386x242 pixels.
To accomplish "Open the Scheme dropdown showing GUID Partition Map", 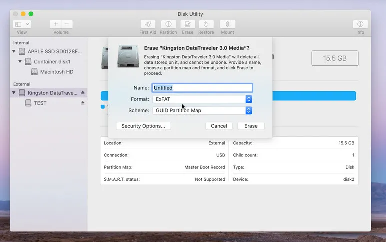I will 202,110.
